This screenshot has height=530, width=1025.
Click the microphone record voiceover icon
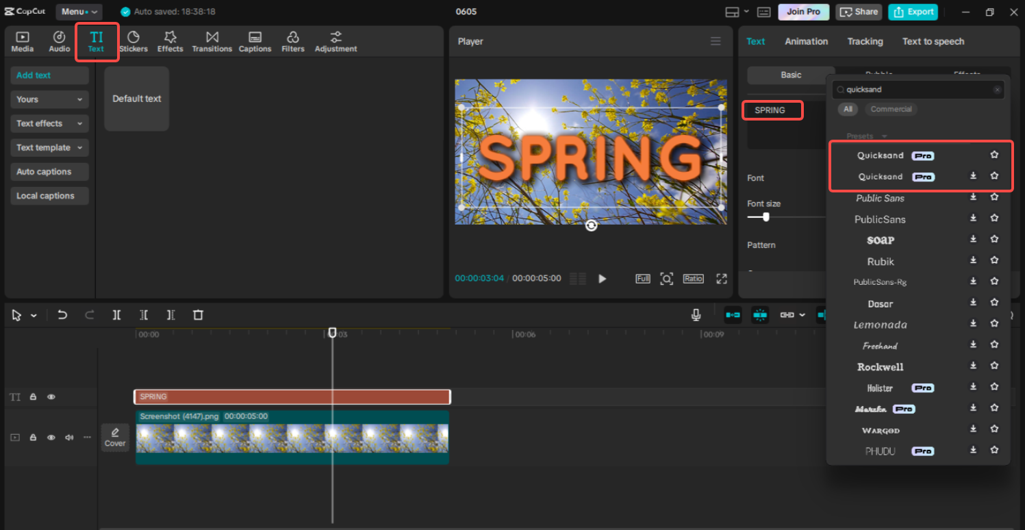[696, 315]
